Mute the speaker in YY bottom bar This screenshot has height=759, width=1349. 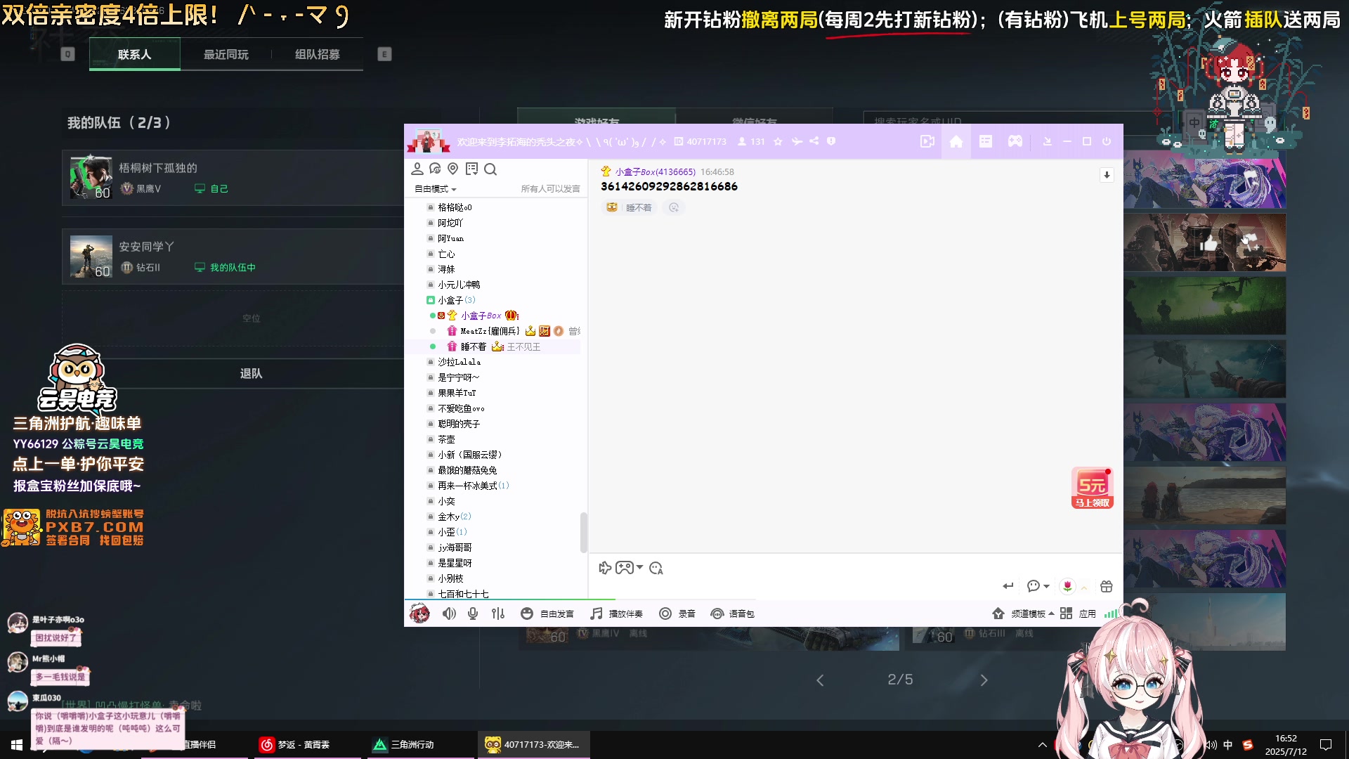449,614
